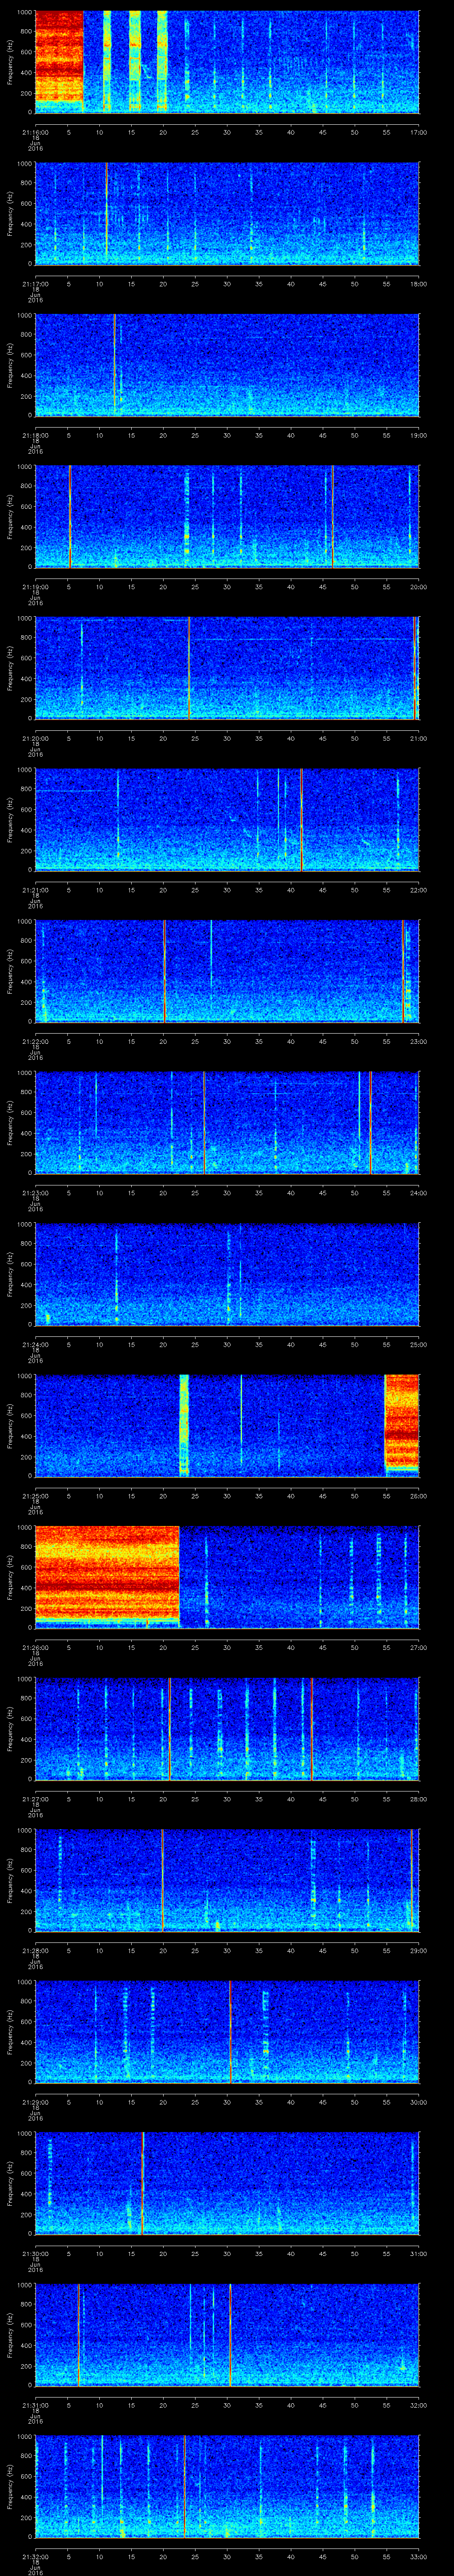Click the spectrogram panel starting at 21:21:00
Viewport: 454px width, 2576px height.
[227, 819]
